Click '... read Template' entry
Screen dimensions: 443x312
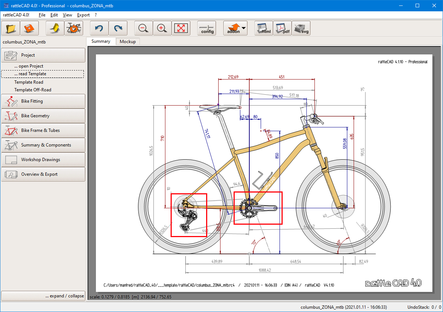30,74
